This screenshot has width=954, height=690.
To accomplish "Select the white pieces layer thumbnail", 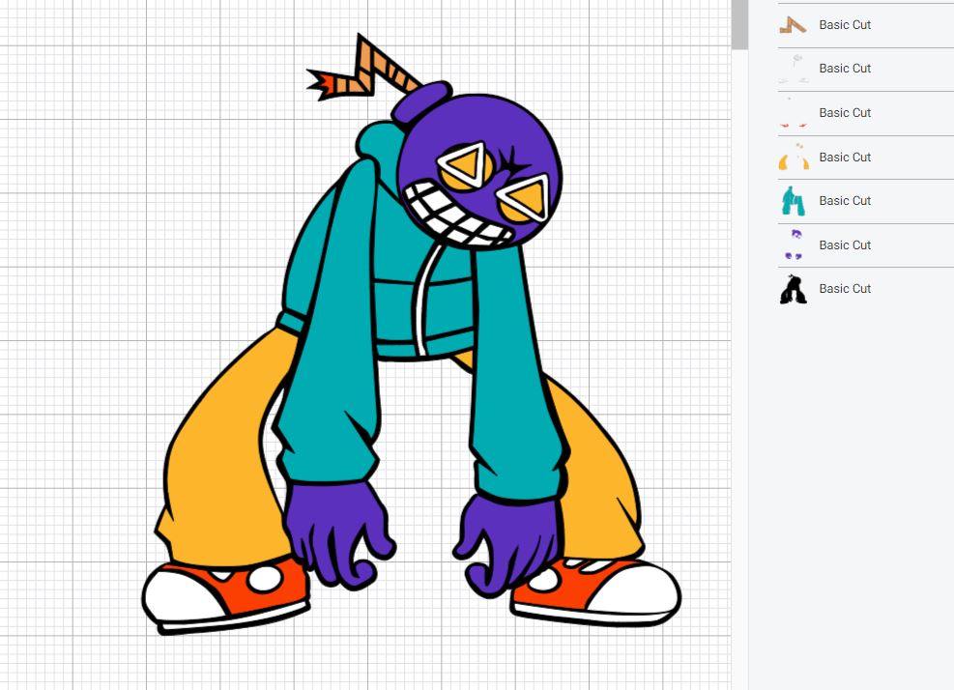I will tap(793, 69).
